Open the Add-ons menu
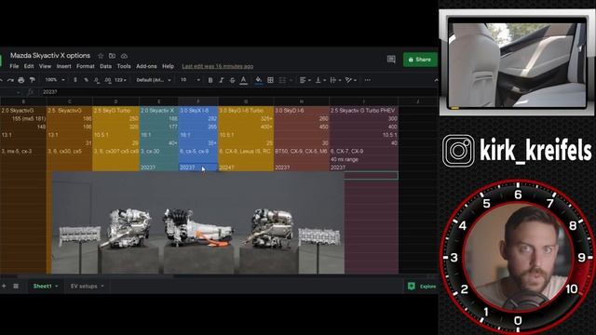The image size is (596, 335). click(146, 66)
